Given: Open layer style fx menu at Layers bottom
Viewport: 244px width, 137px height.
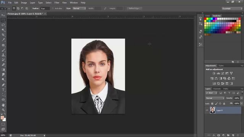Looking at the screenshot, I should click(214, 135).
